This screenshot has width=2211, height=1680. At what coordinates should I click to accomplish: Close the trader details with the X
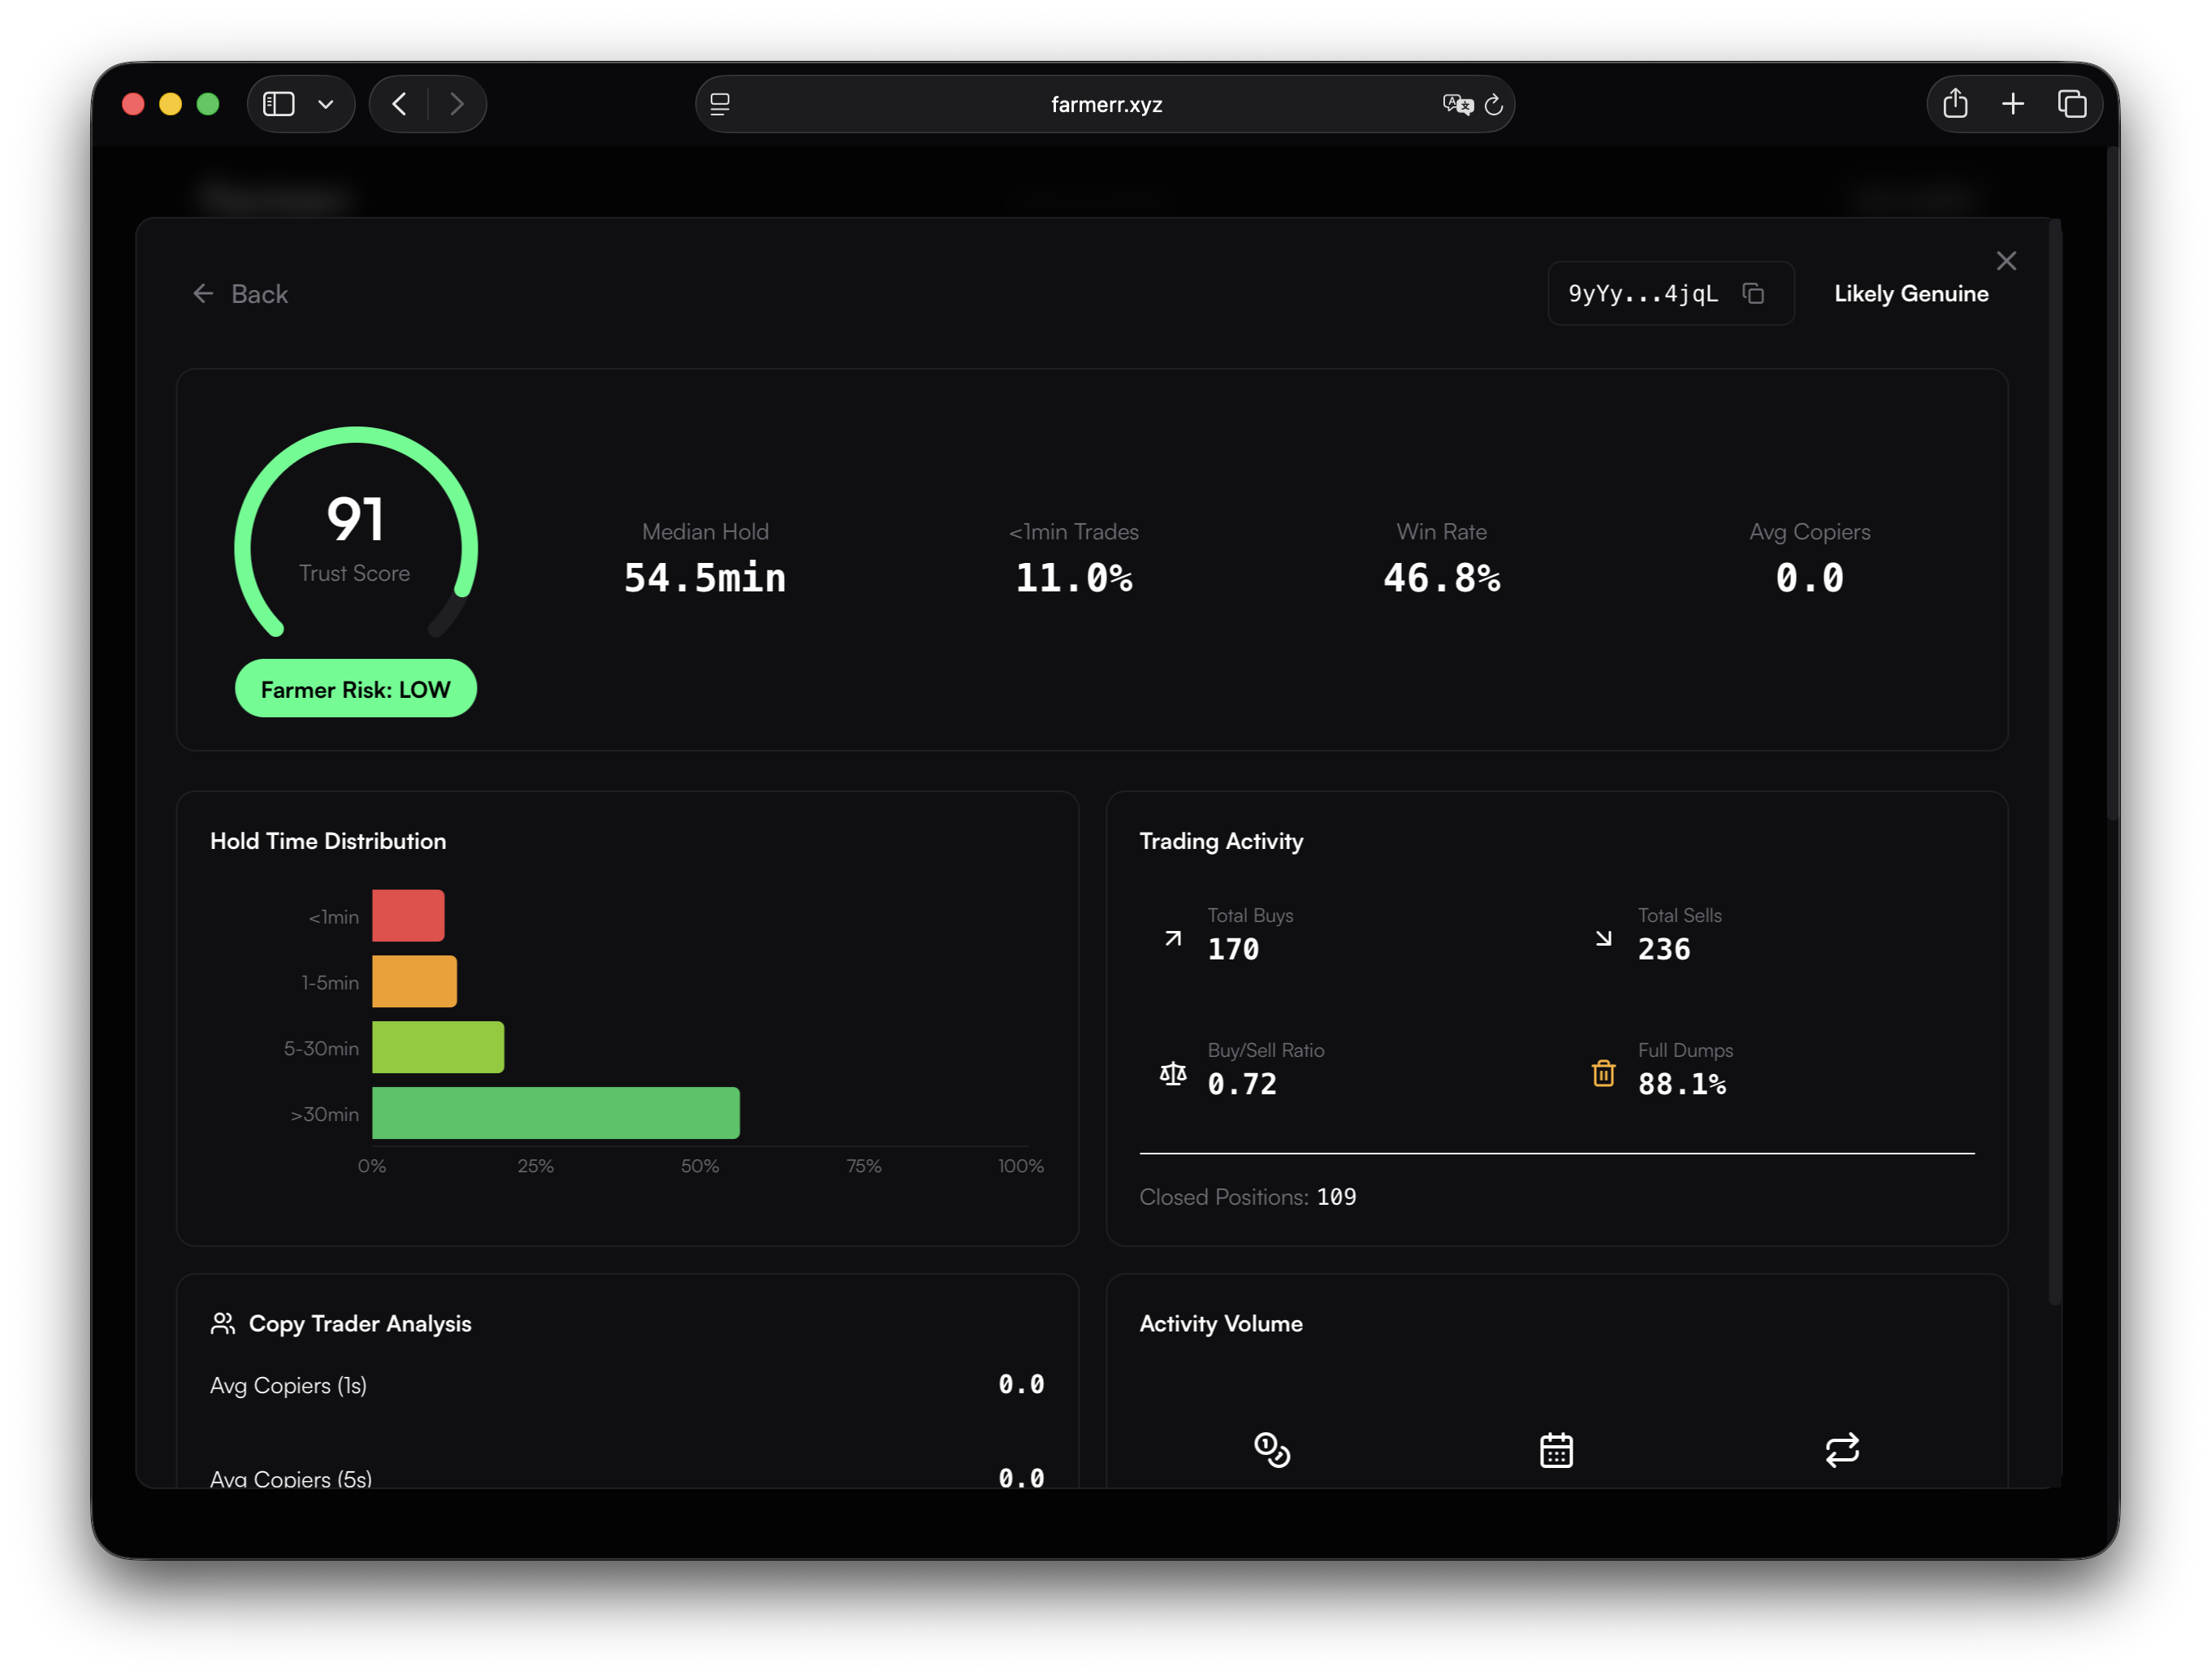(2006, 260)
